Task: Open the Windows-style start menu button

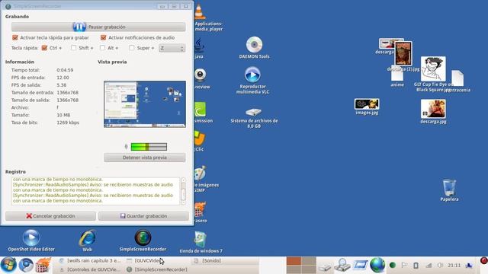Action: click(x=8, y=265)
